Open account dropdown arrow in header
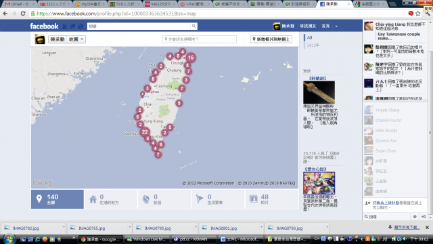 click(336, 26)
